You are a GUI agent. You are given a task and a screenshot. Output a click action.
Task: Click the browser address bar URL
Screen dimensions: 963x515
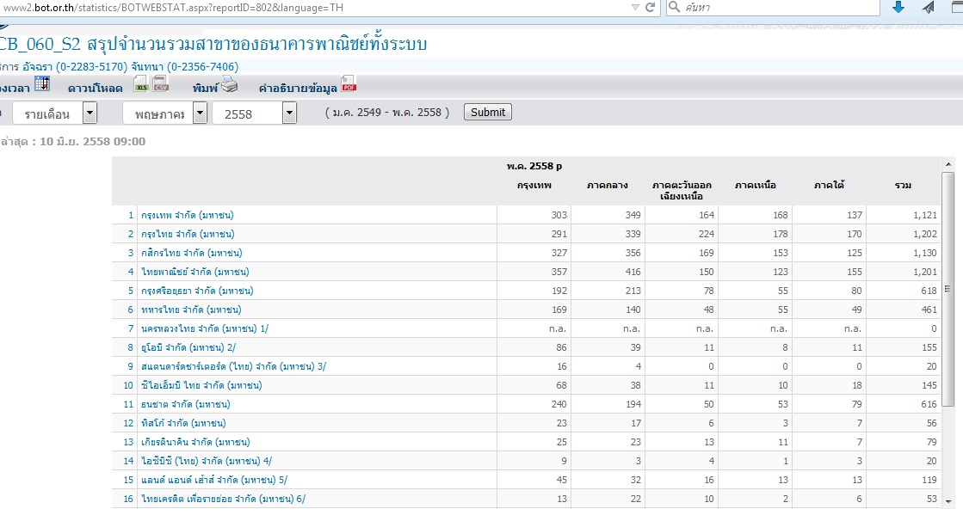pos(173,8)
